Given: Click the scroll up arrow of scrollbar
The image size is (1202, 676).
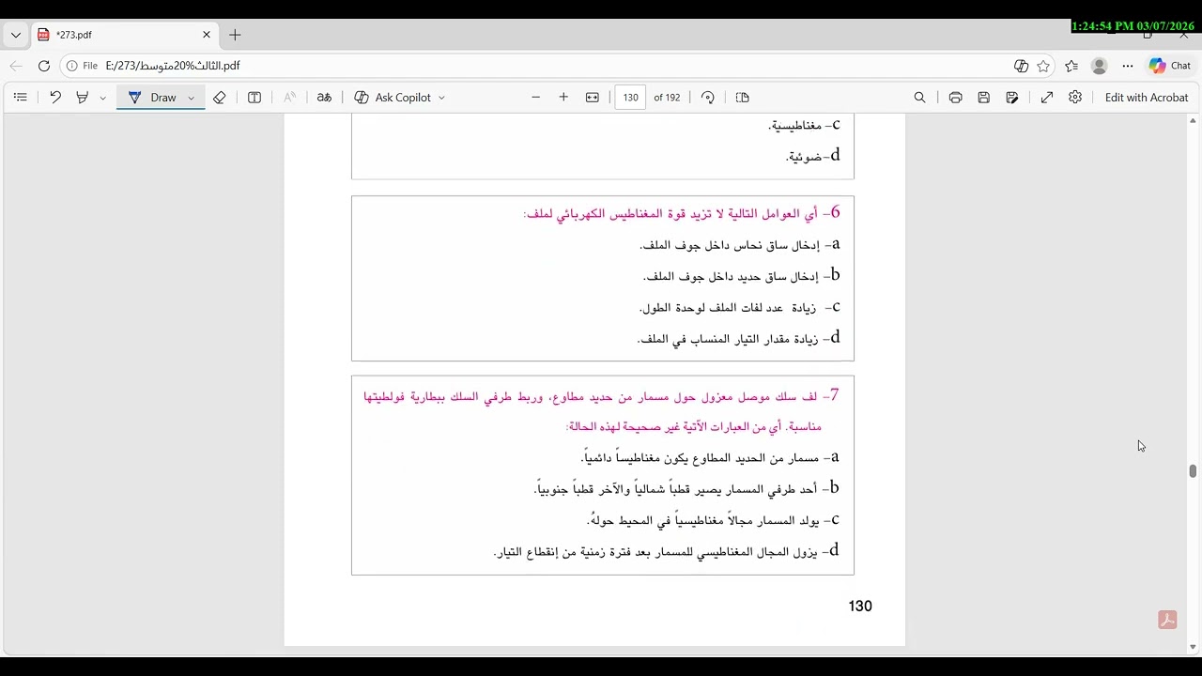Looking at the screenshot, I should tap(1194, 120).
